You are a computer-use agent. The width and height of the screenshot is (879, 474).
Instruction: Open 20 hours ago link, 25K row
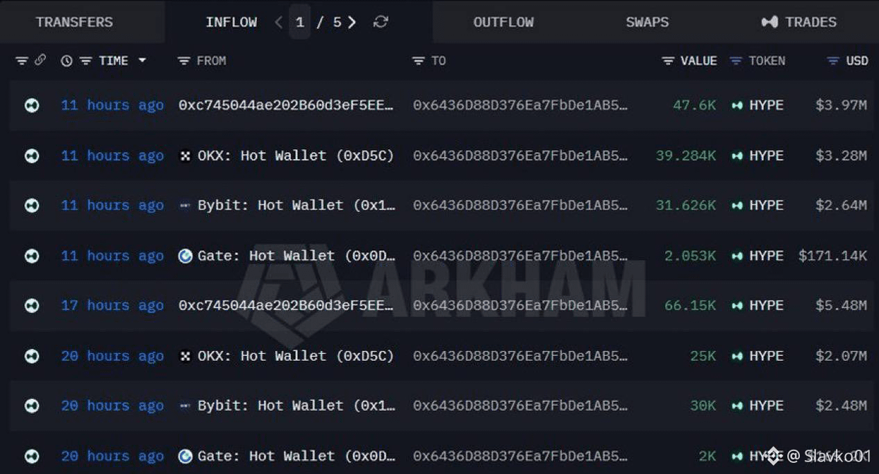point(112,356)
